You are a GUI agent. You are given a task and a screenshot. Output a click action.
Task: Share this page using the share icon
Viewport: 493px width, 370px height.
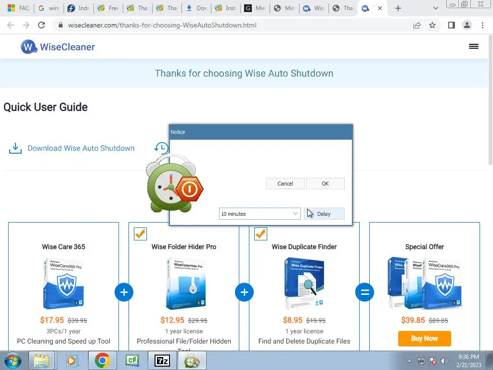pyautogui.click(x=417, y=25)
